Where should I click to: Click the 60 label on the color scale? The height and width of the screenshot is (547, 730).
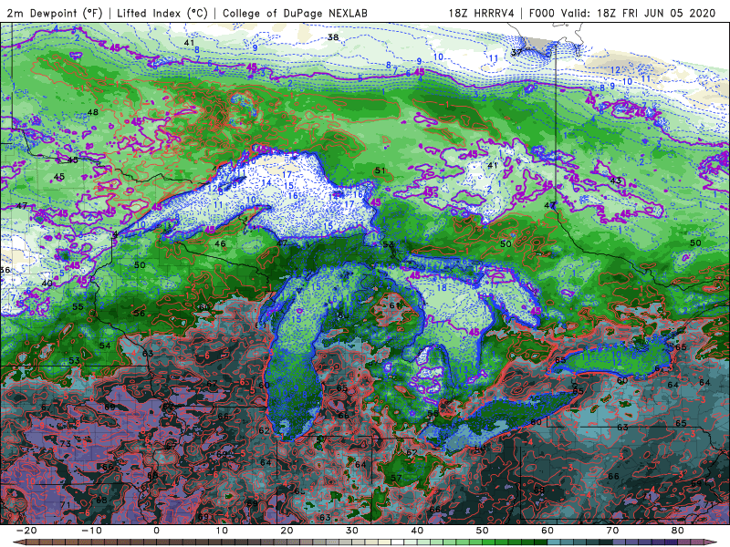click(547, 531)
